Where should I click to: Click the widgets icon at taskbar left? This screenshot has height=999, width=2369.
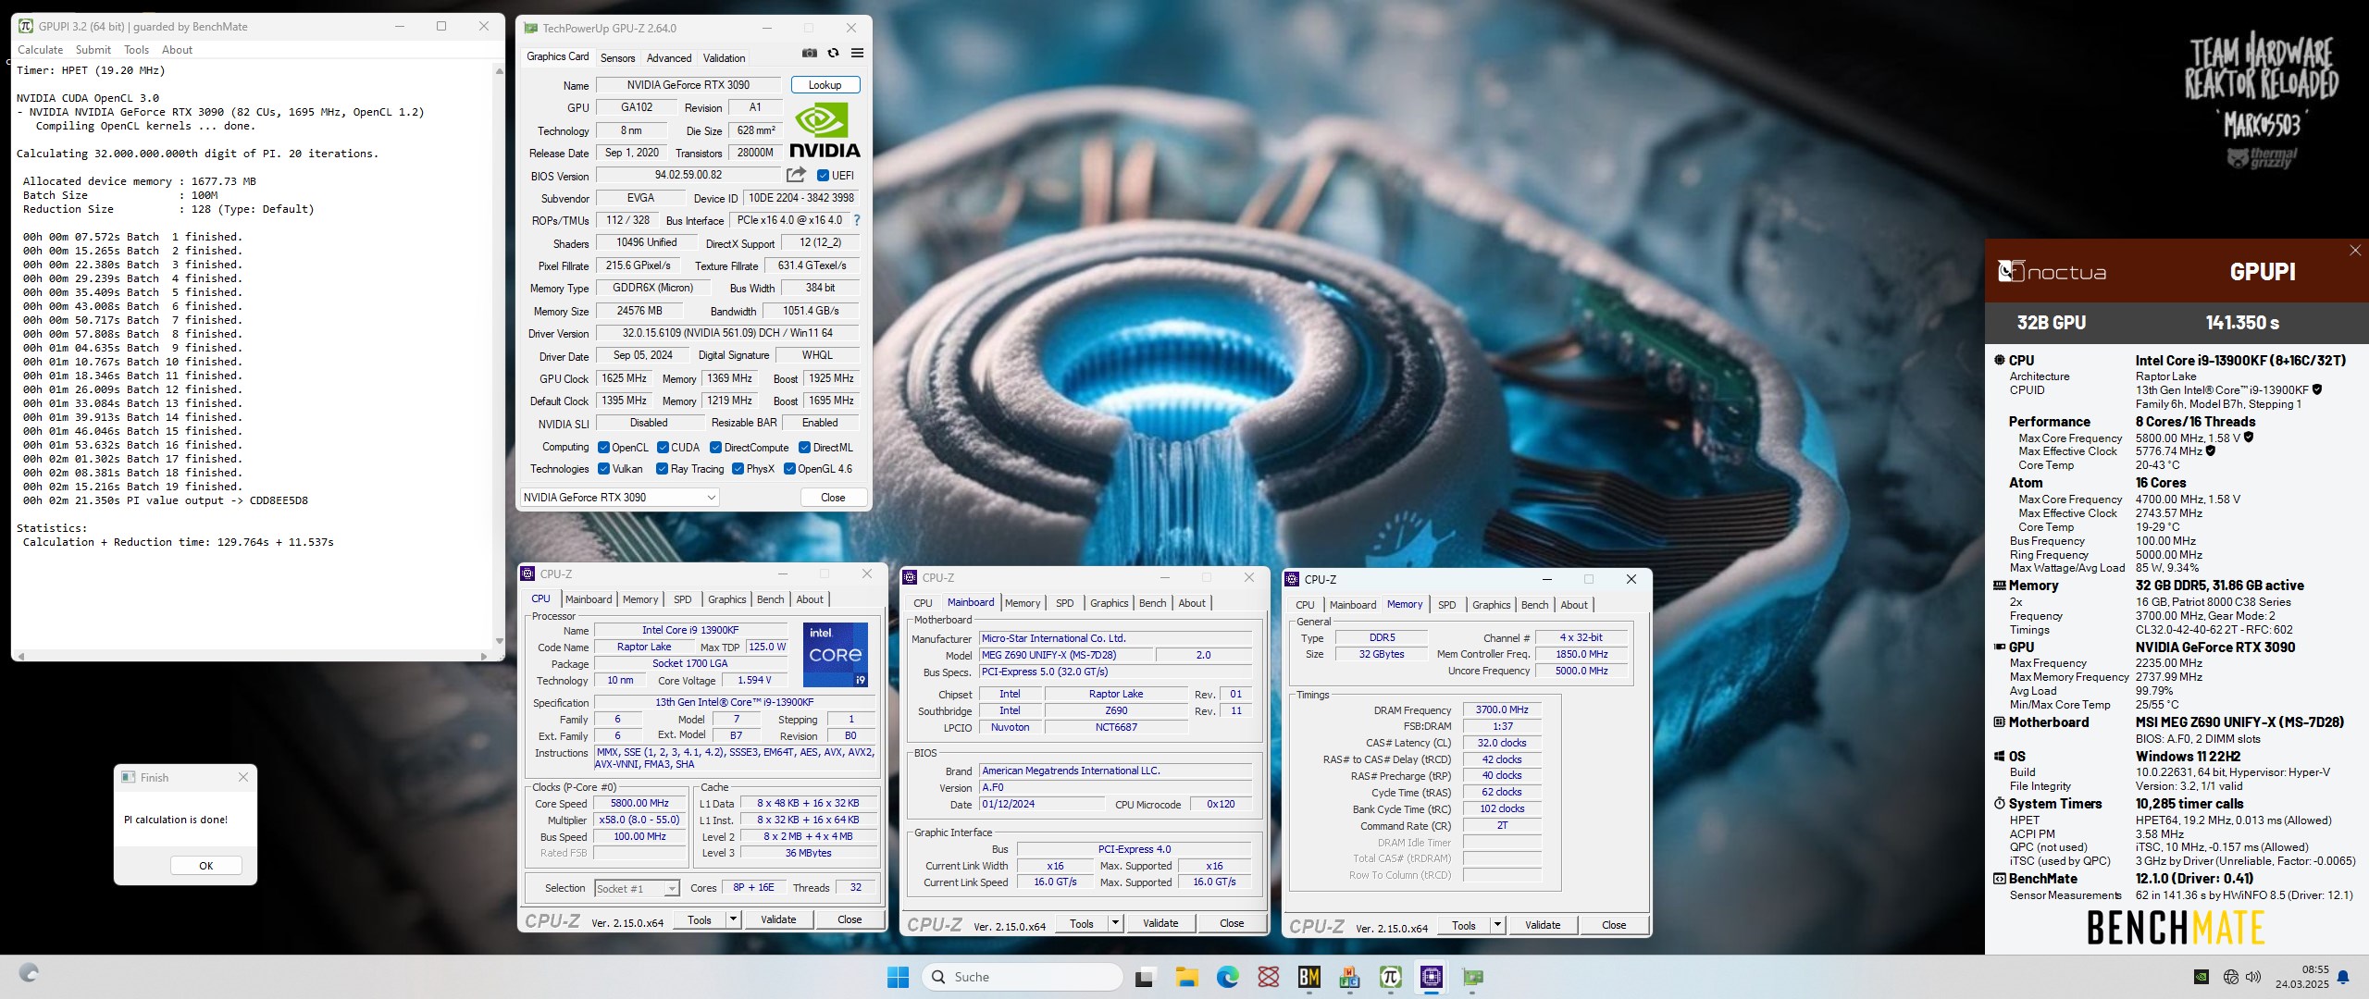coord(29,973)
